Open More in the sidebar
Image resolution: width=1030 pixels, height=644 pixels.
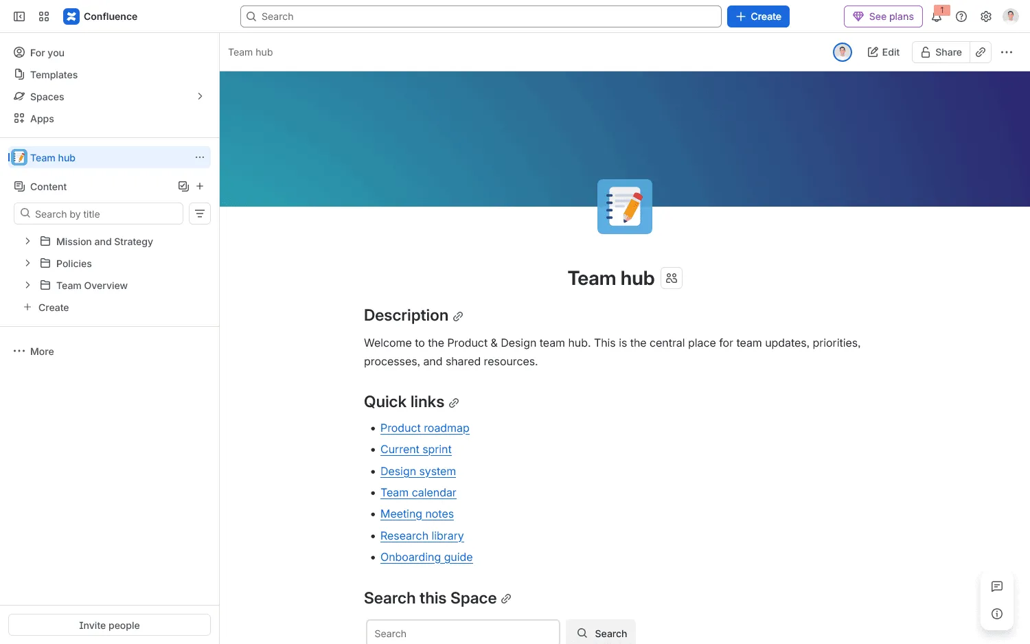(34, 351)
